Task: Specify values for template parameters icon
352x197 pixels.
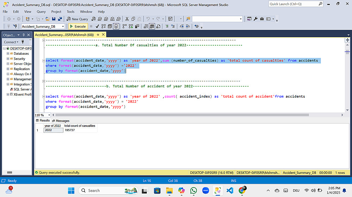Action: [x=197, y=26]
